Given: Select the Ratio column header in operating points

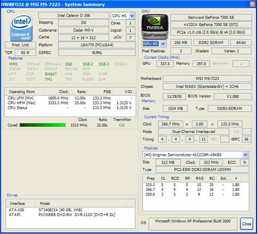Looking at the screenshot, I should (79, 92).
